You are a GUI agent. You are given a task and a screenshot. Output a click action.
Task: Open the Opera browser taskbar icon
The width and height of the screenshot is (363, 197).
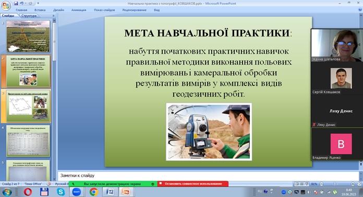28,192
